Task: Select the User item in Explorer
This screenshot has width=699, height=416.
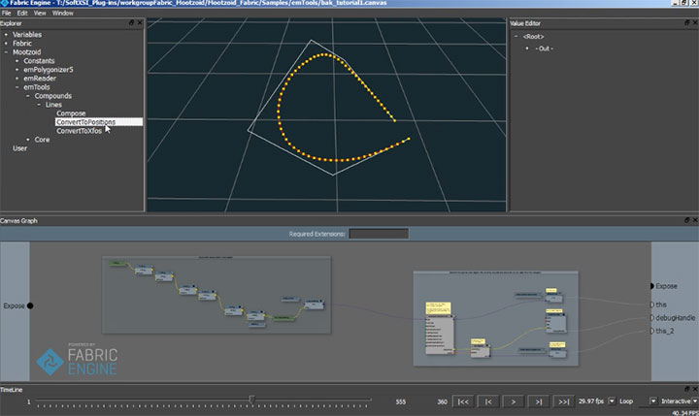Action: pyautogui.click(x=19, y=148)
